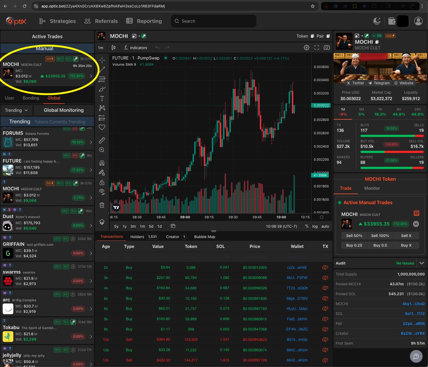Click the undo arrow in chart toolbar

[x=157, y=47]
